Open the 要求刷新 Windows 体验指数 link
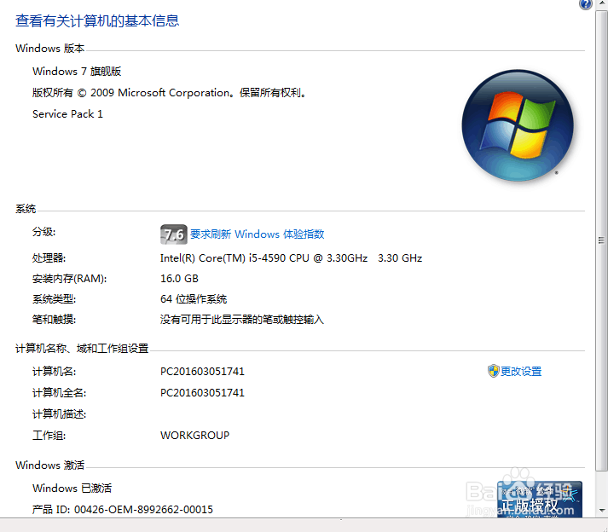Screen dimensions: 608x532 [x=257, y=234]
